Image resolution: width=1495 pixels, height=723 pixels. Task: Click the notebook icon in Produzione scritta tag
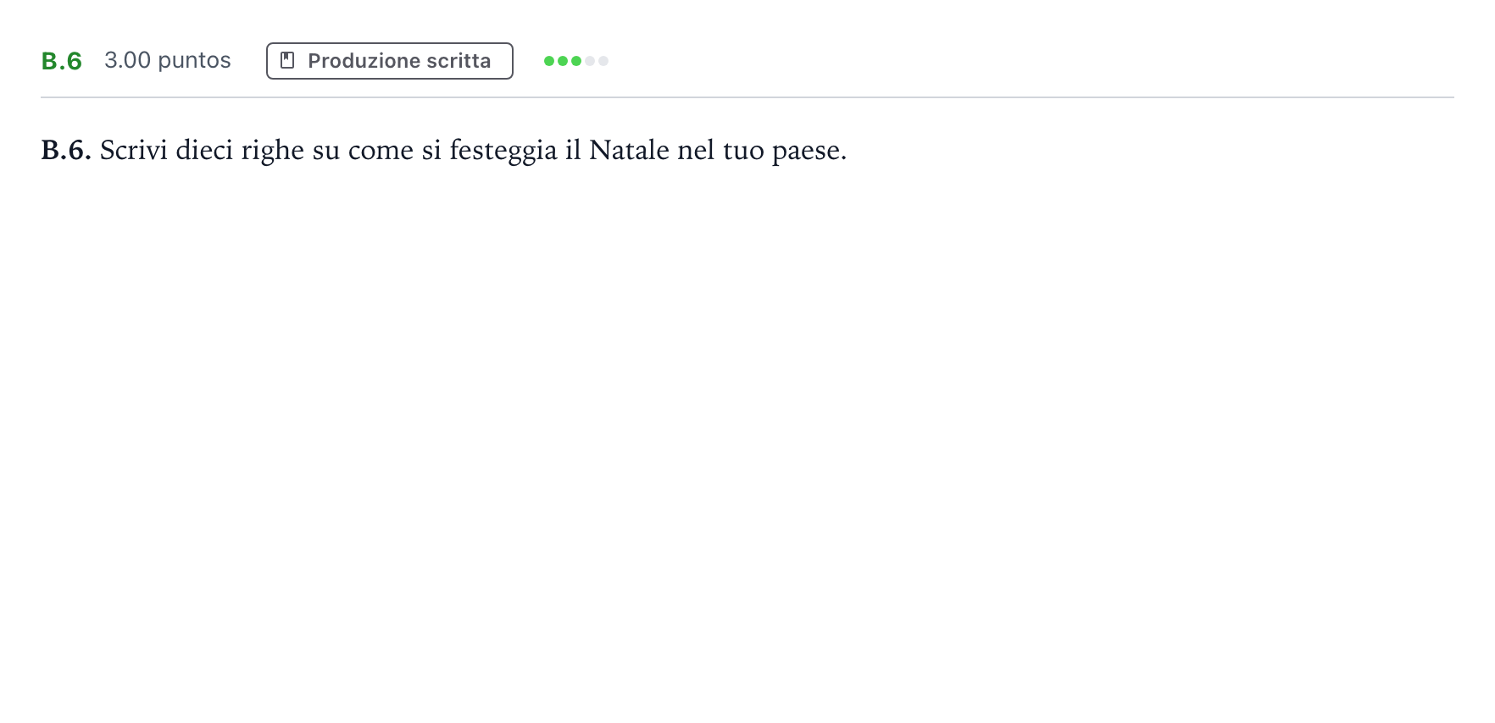(x=287, y=61)
